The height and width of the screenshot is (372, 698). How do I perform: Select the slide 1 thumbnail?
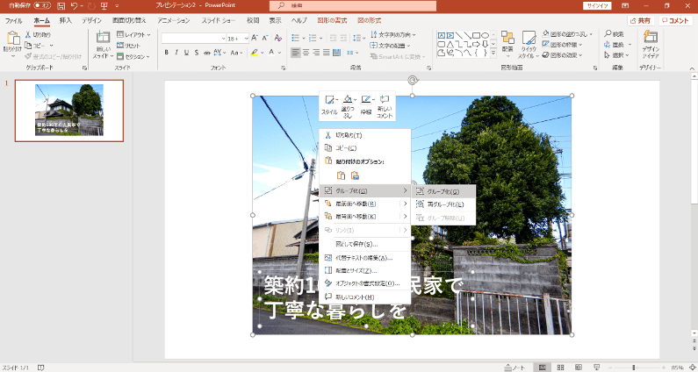[69, 110]
